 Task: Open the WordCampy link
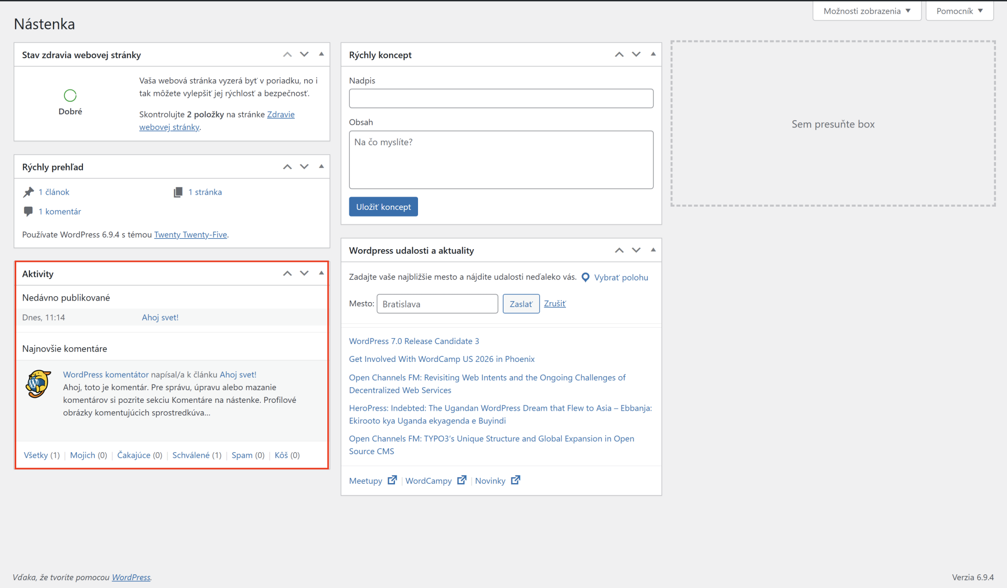[x=428, y=480]
